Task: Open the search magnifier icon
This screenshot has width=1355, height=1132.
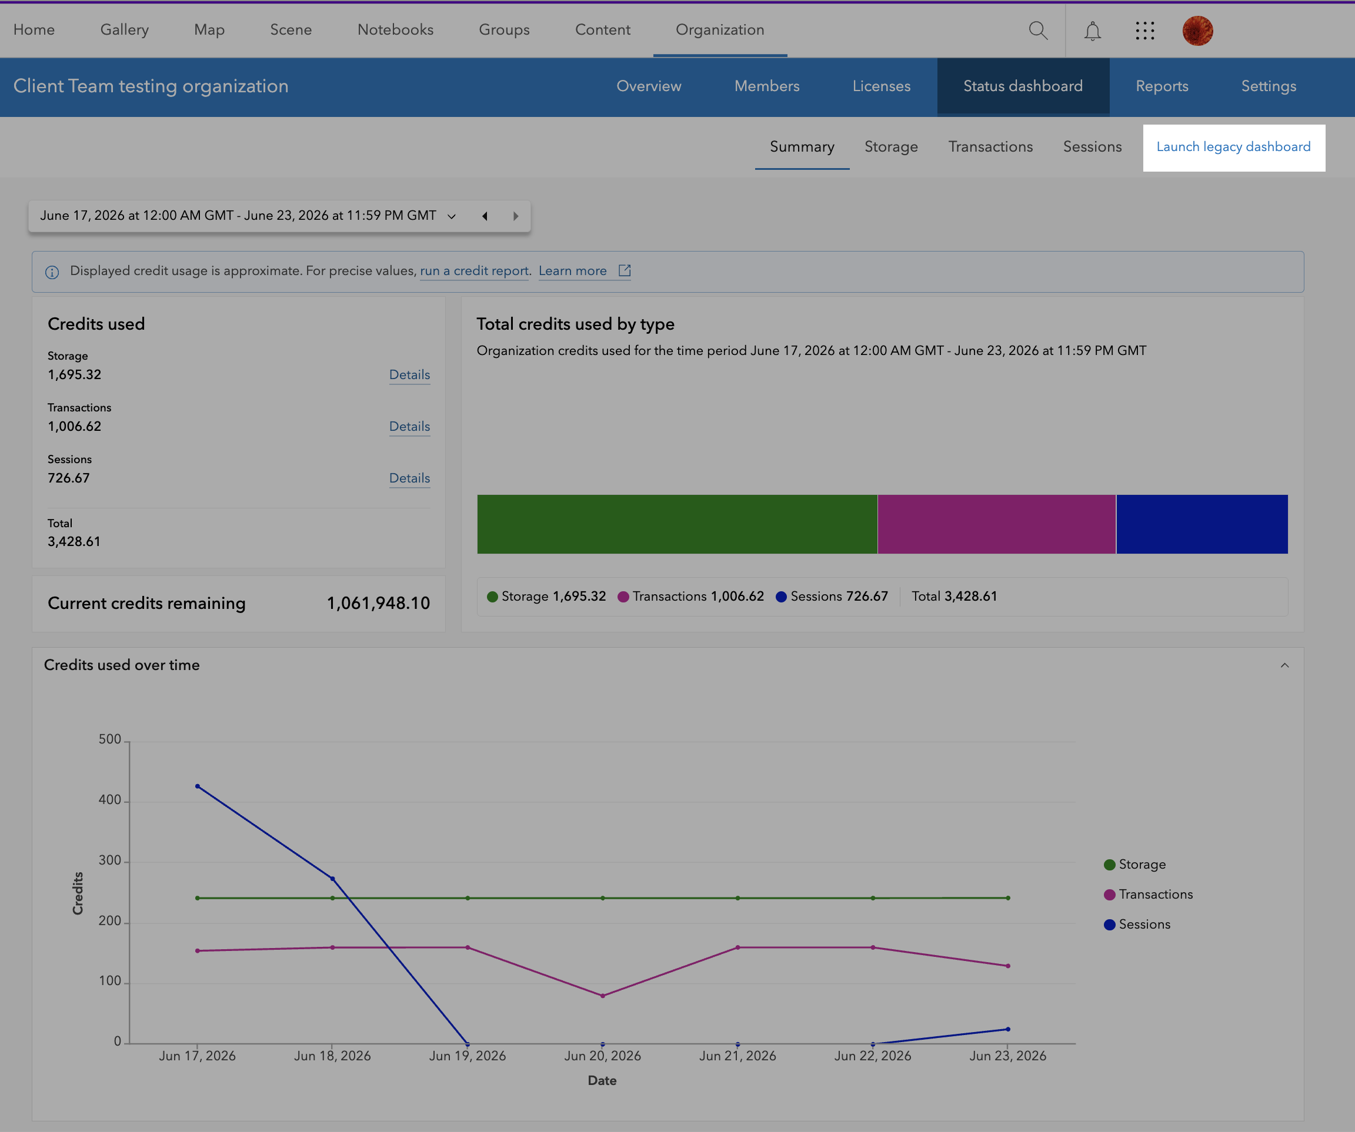Action: pos(1037,31)
